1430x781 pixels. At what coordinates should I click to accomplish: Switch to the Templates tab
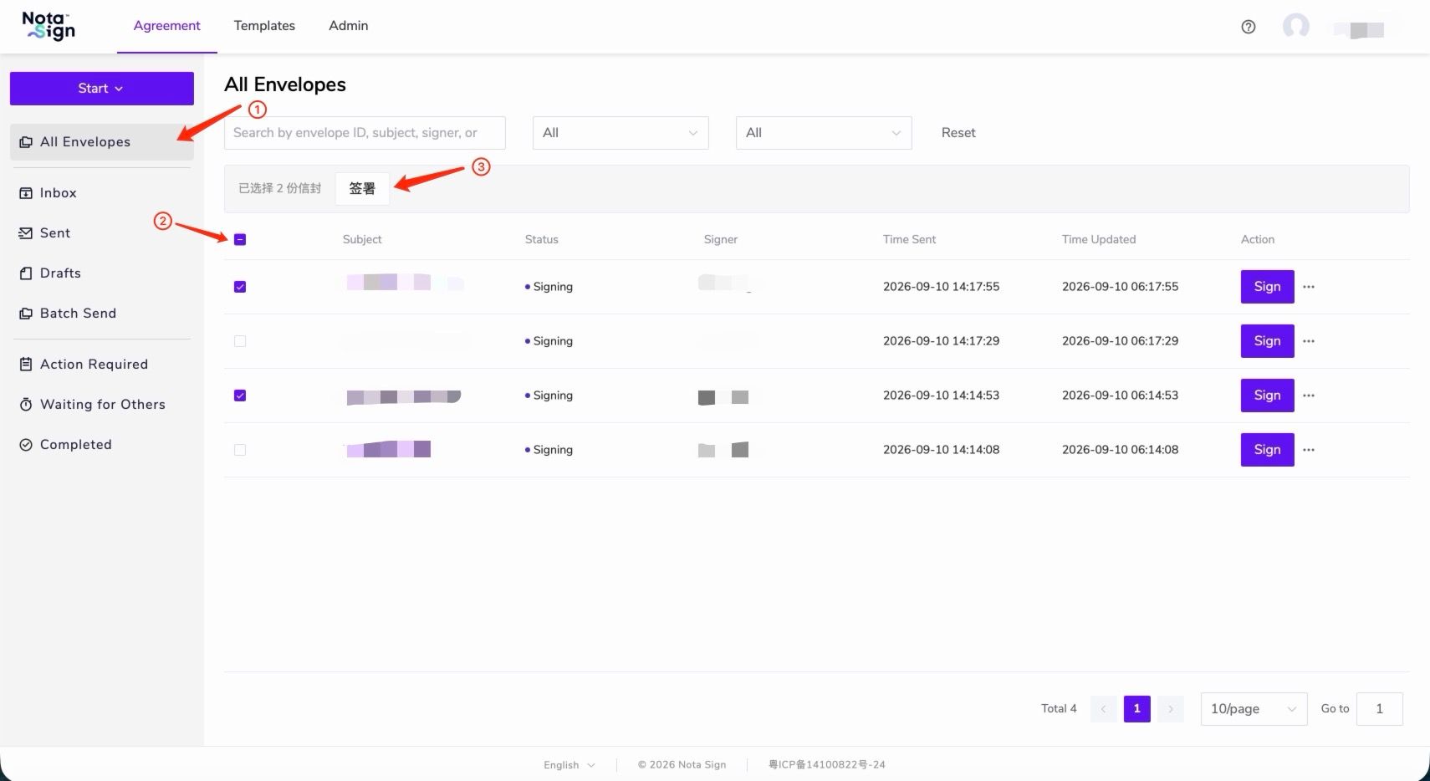tap(264, 26)
